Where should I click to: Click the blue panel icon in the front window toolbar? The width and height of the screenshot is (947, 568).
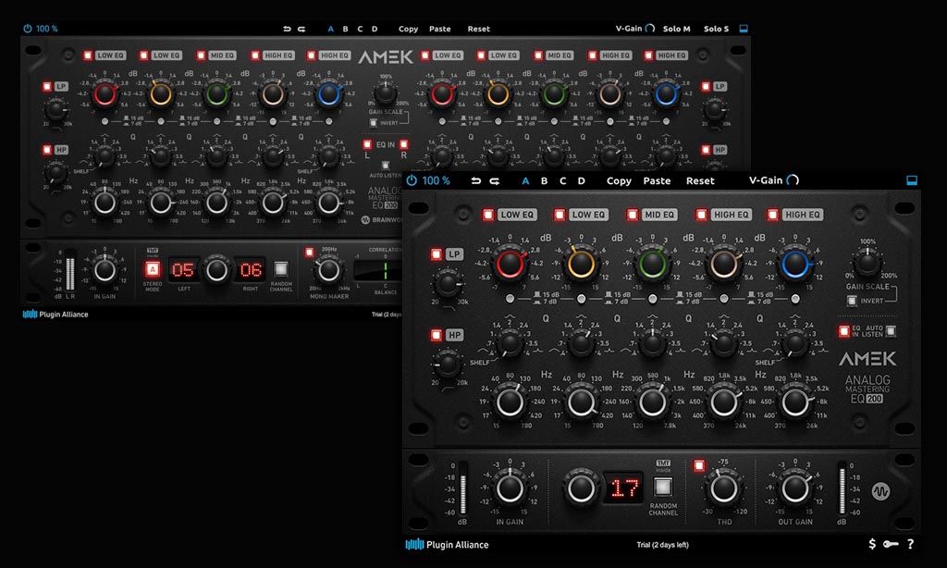coord(912,180)
